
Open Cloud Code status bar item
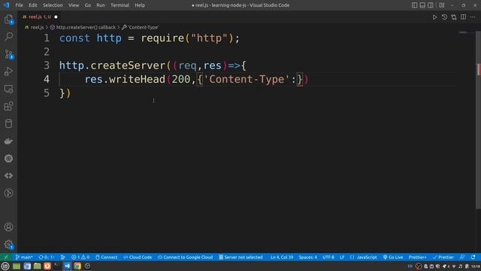pos(138,257)
